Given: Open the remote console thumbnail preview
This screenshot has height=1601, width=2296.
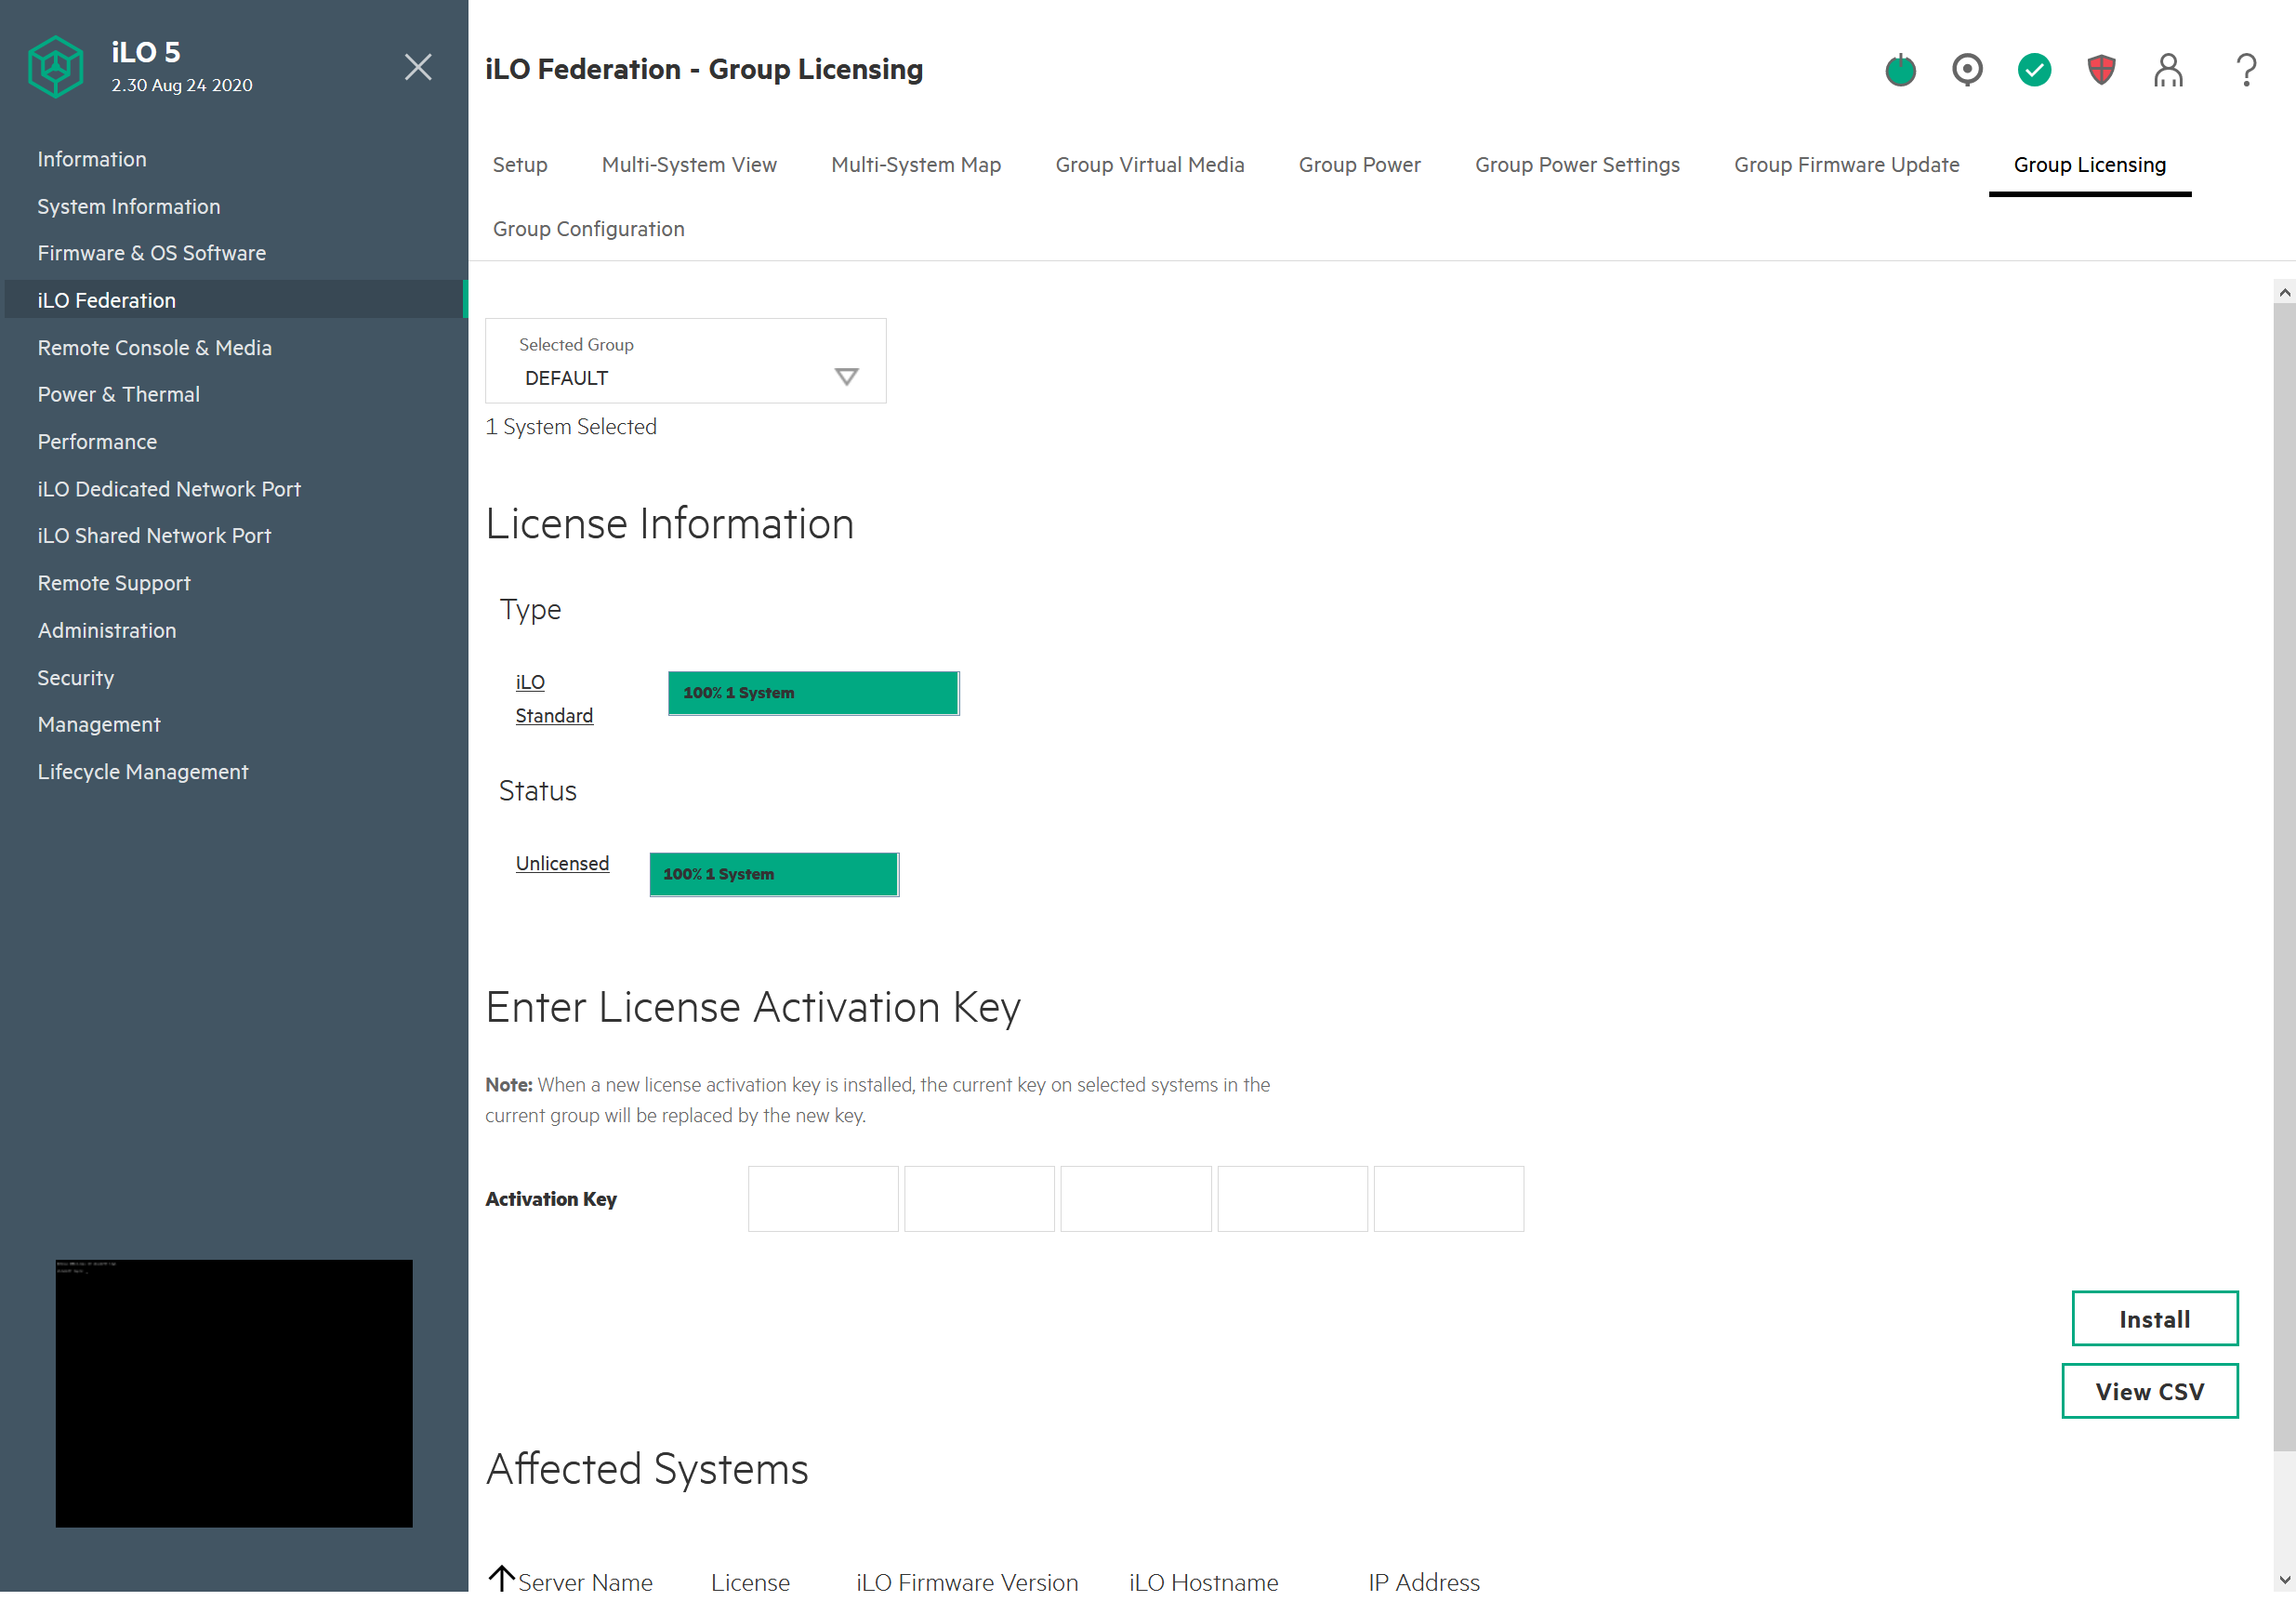Looking at the screenshot, I should tap(234, 1393).
